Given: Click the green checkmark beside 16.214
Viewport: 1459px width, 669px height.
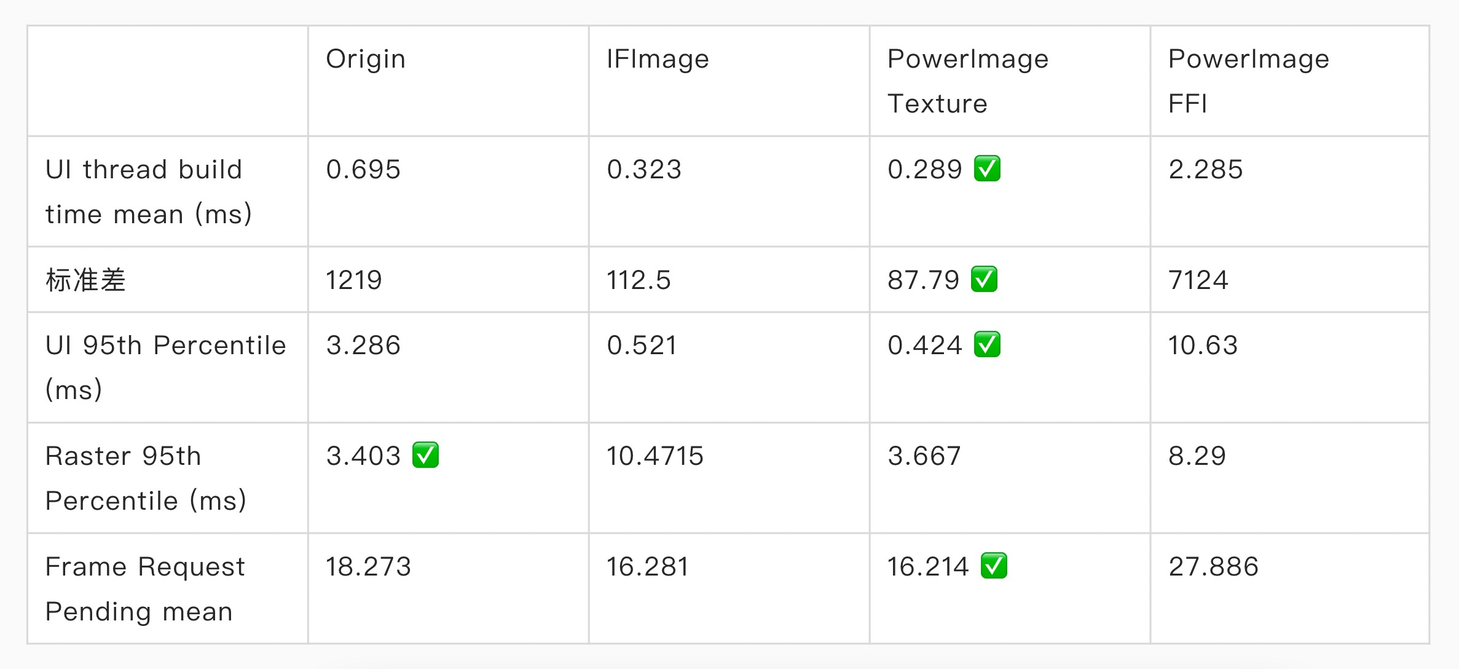Looking at the screenshot, I should click(x=994, y=566).
